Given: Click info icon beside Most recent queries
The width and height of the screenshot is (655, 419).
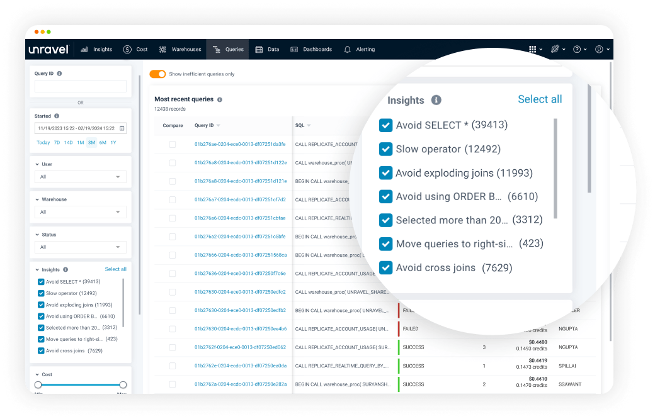Looking at the screenshot, I should click(x=220, y=100).
